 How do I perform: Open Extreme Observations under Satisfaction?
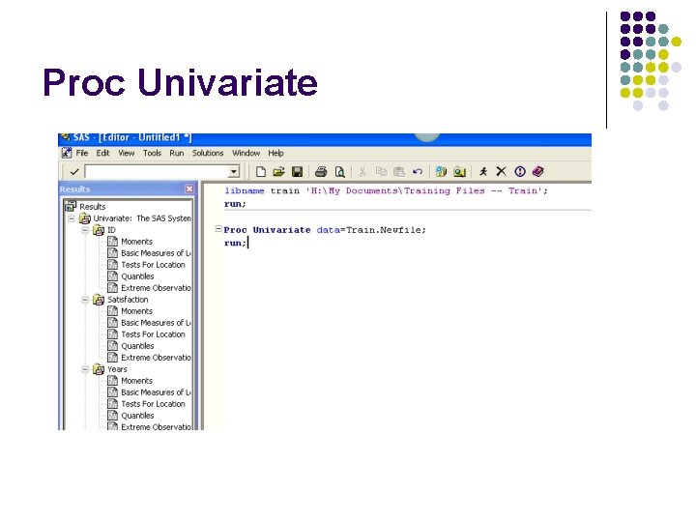click(x=149, y=358)
